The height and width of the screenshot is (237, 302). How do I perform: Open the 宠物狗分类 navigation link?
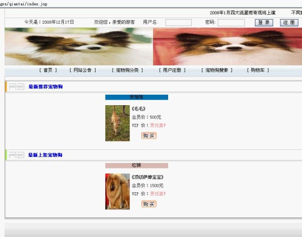tap(127, 70)
